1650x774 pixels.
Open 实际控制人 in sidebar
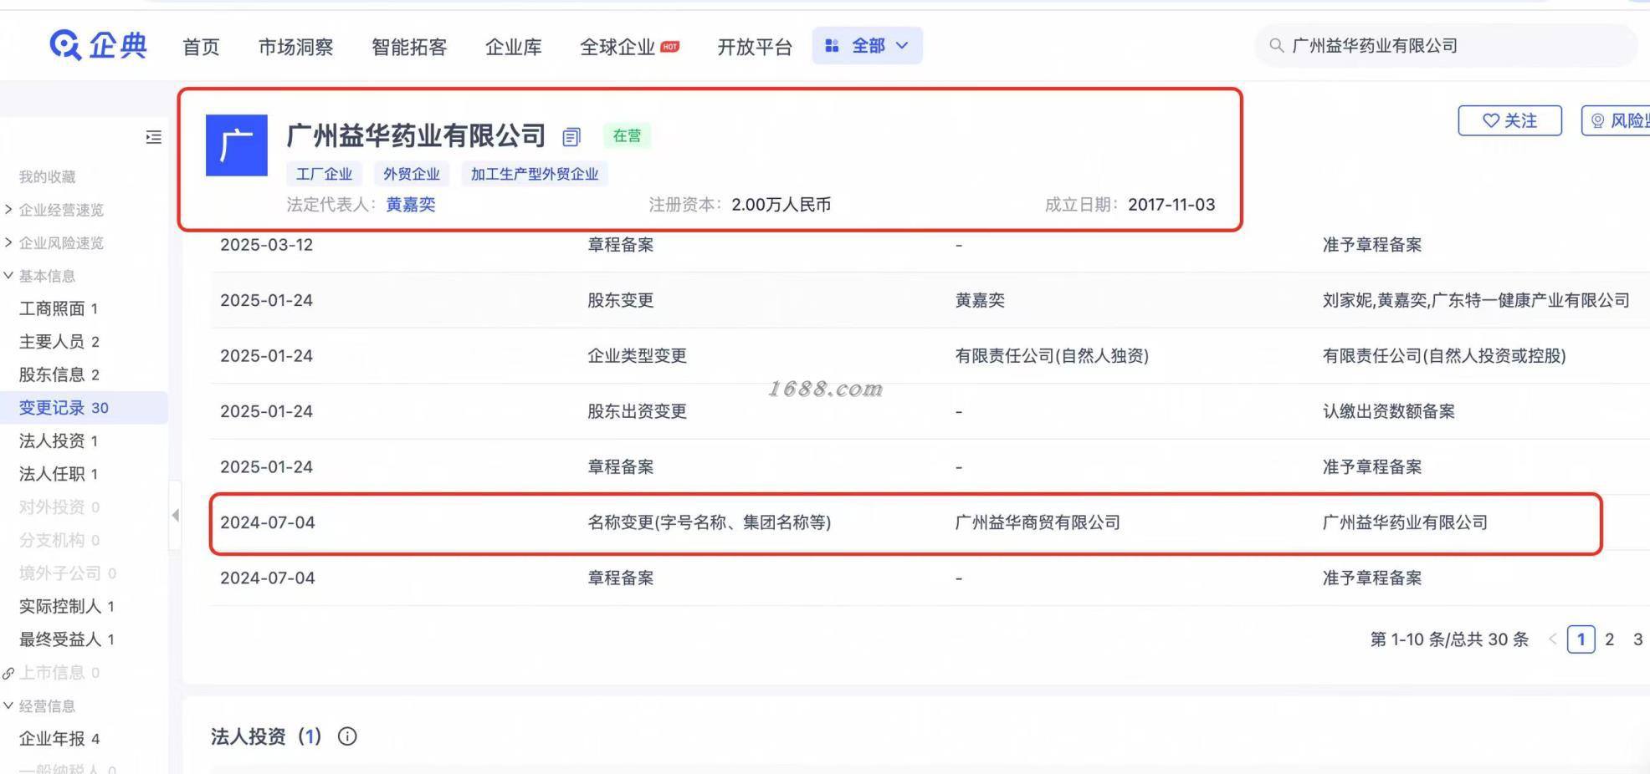(x=67, y=606)
